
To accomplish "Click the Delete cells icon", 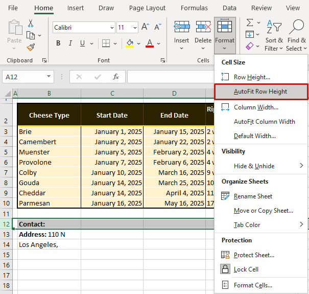I will 203,27.
